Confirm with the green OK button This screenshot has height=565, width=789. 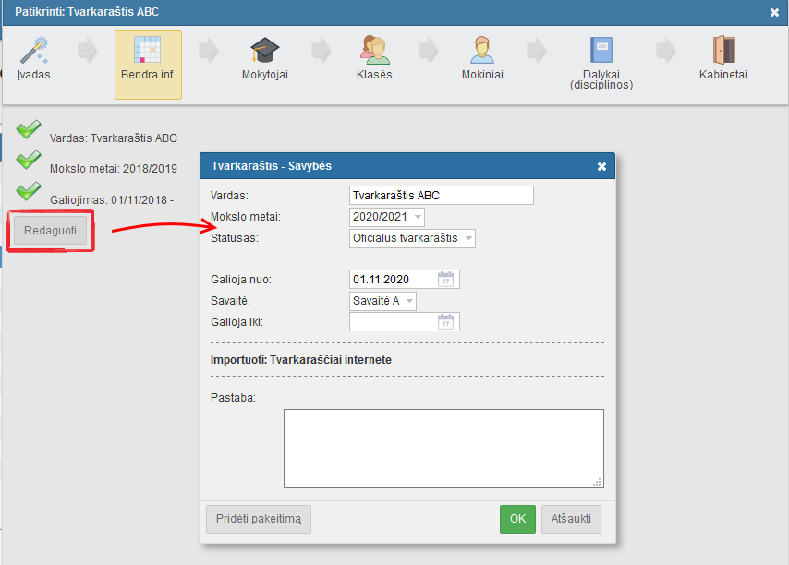pyautogui.click(x=517, y=519)
